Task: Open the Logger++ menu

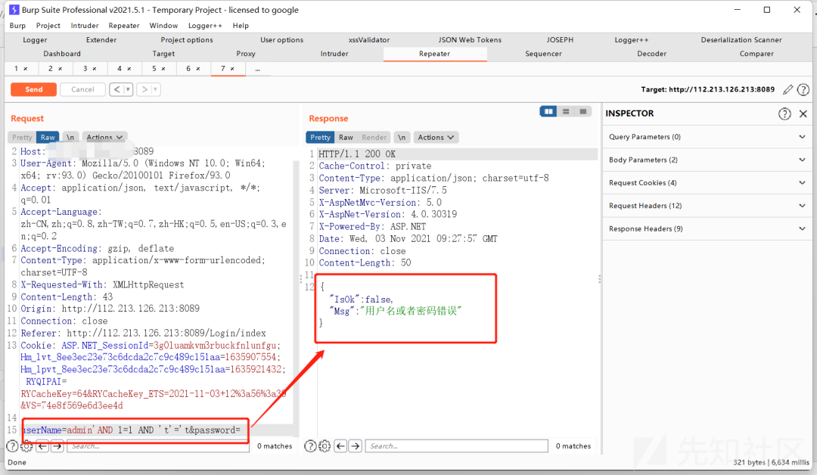Action: point(205,26)
